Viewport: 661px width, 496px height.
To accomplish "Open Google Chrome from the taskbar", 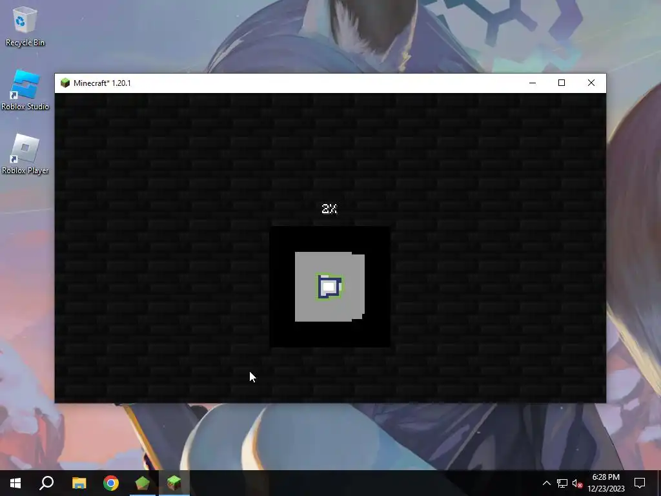I will [x=111, y=483].
